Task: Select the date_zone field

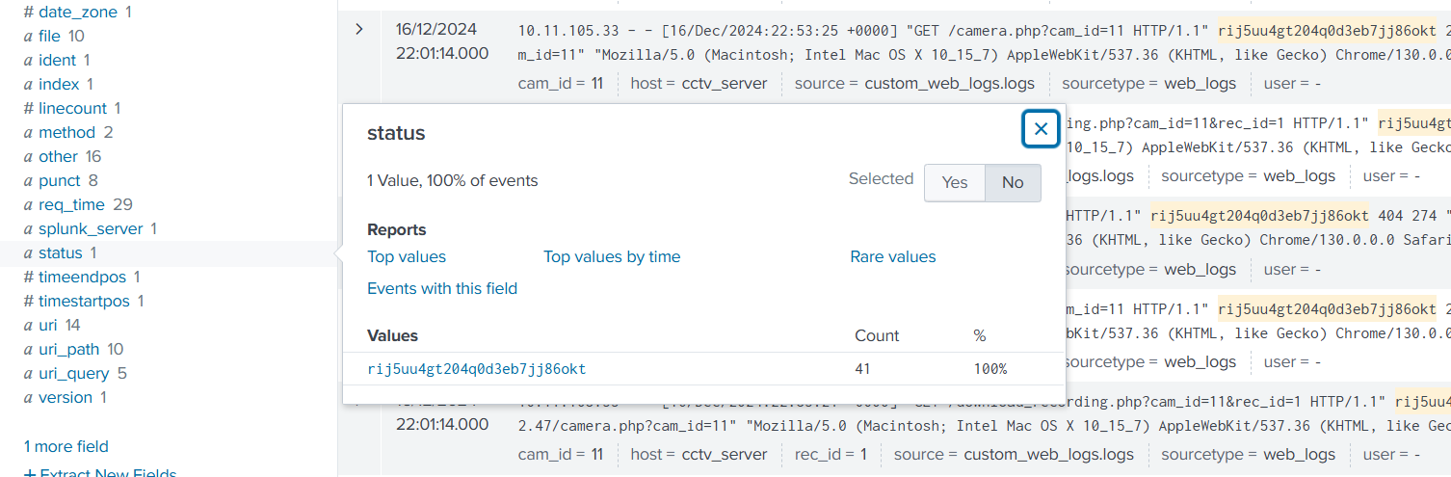Action: tap(77, 13)
